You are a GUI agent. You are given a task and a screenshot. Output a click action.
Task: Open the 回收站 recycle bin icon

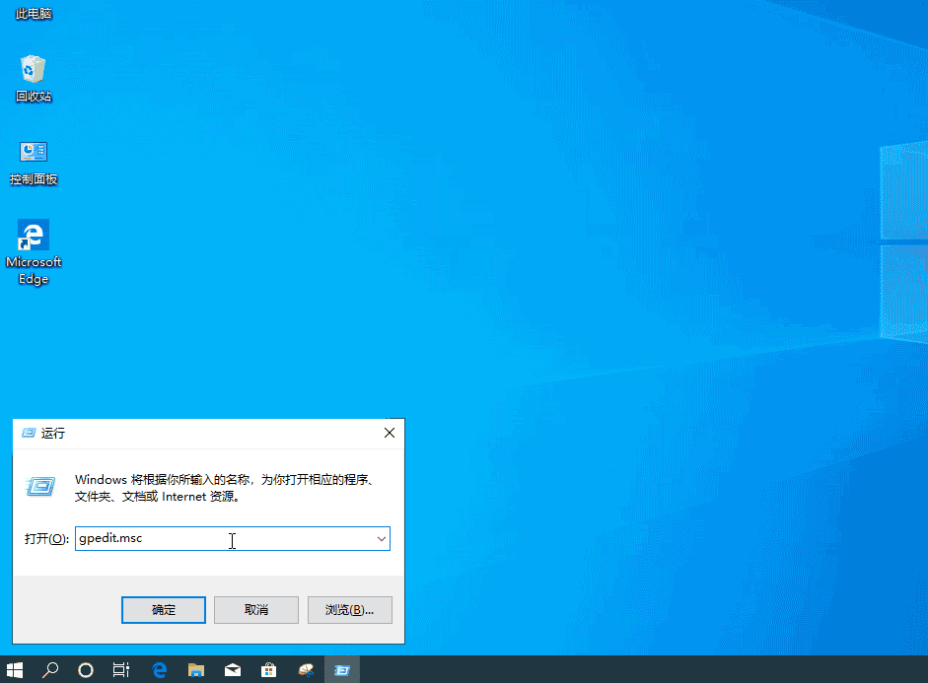[33, 69]
